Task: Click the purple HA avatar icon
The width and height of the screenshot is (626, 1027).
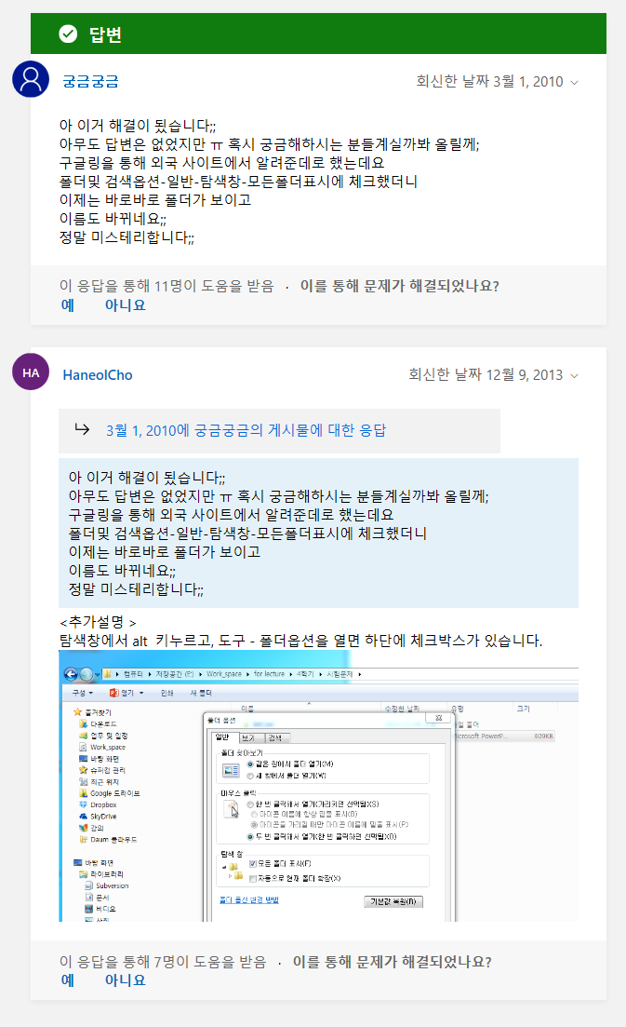Action: (31, 372)
